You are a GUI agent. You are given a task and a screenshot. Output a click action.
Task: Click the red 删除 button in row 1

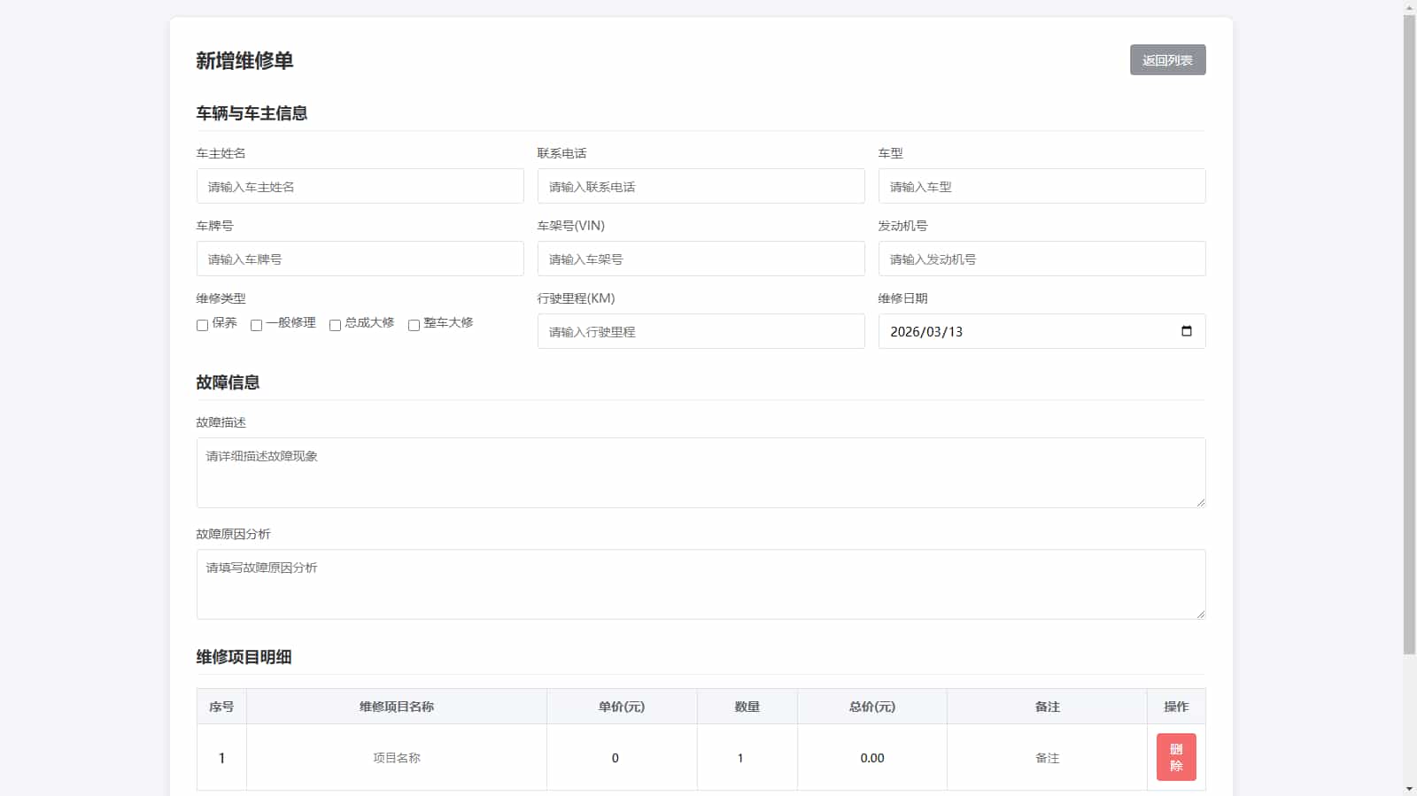tap(1175, 757)
